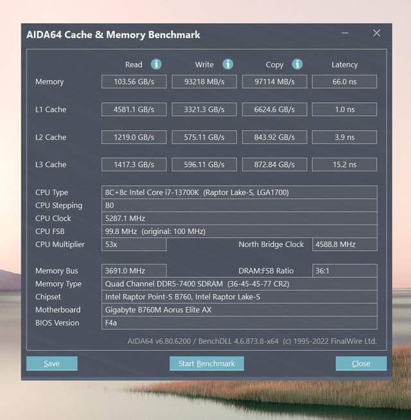The image size is (411, 420).
Task: Click the CPU Type field with i7-13700K
Action: click(x=240, y=192)
